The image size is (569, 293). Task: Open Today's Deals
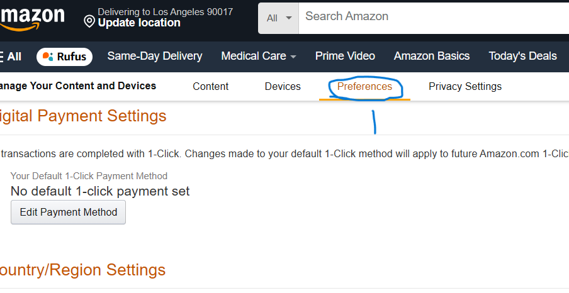coord(522,56)
